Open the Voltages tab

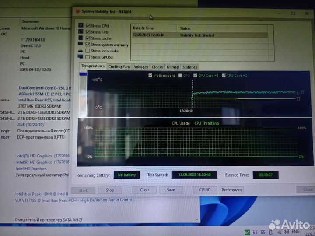click(x=141, y=67)
